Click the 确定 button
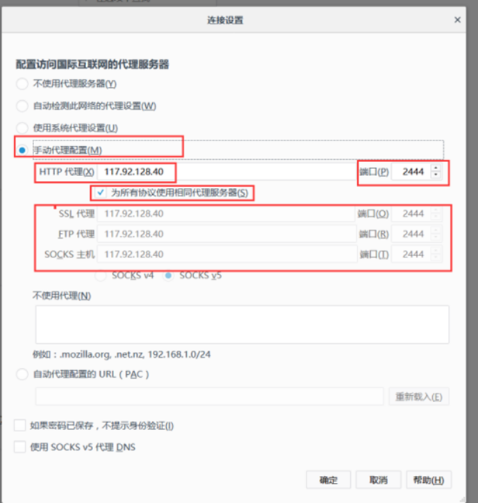 [329, 480]
